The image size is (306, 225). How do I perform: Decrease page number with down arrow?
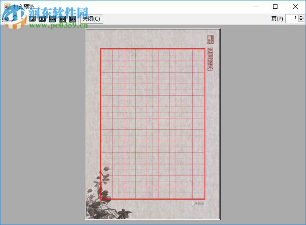tap(301, 21)
